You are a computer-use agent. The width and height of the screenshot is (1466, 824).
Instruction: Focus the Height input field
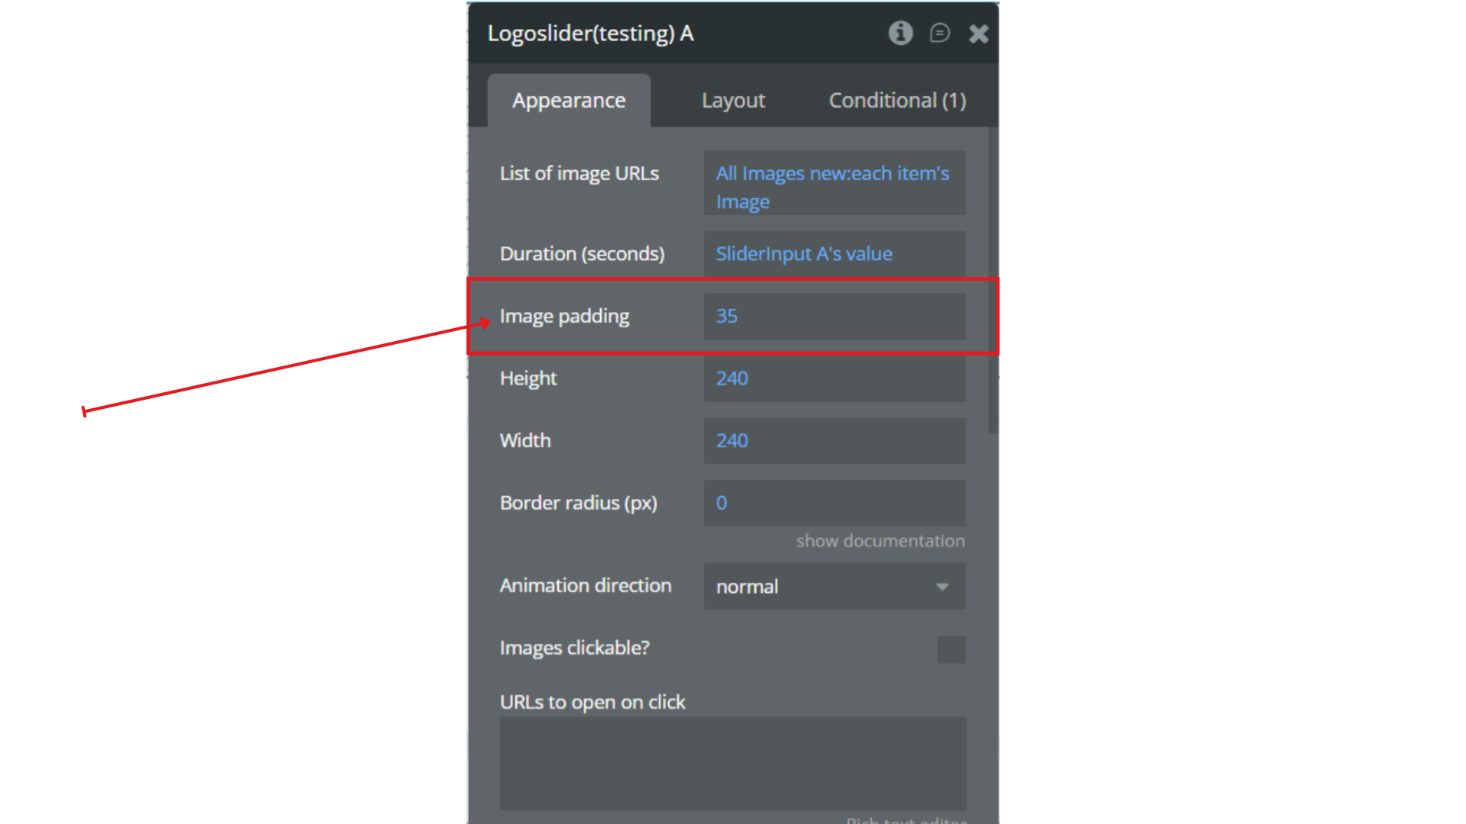coord(834,378)
